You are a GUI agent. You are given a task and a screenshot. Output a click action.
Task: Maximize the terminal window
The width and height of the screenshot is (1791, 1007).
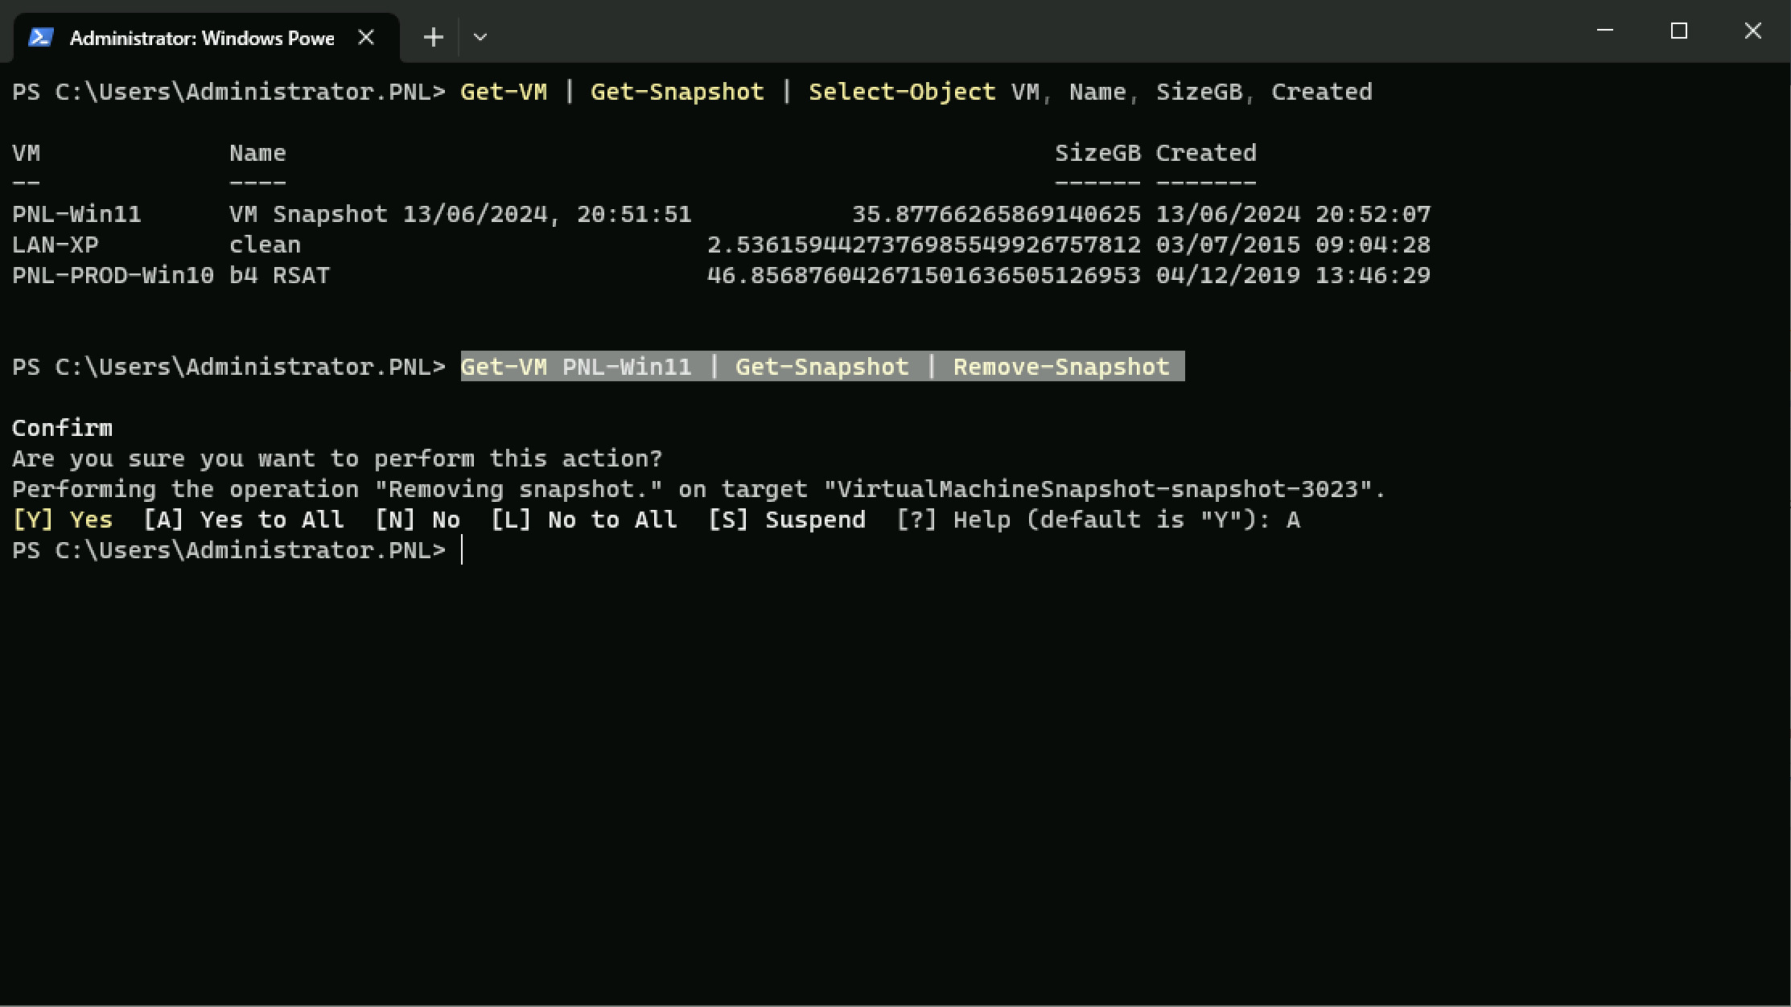tap(1679, 31)
